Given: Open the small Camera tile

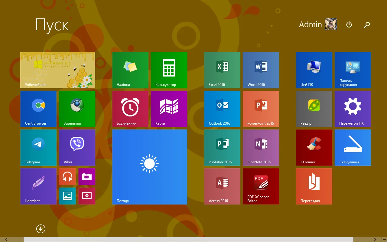Looking at the screenshot, I should coord(87,177).
